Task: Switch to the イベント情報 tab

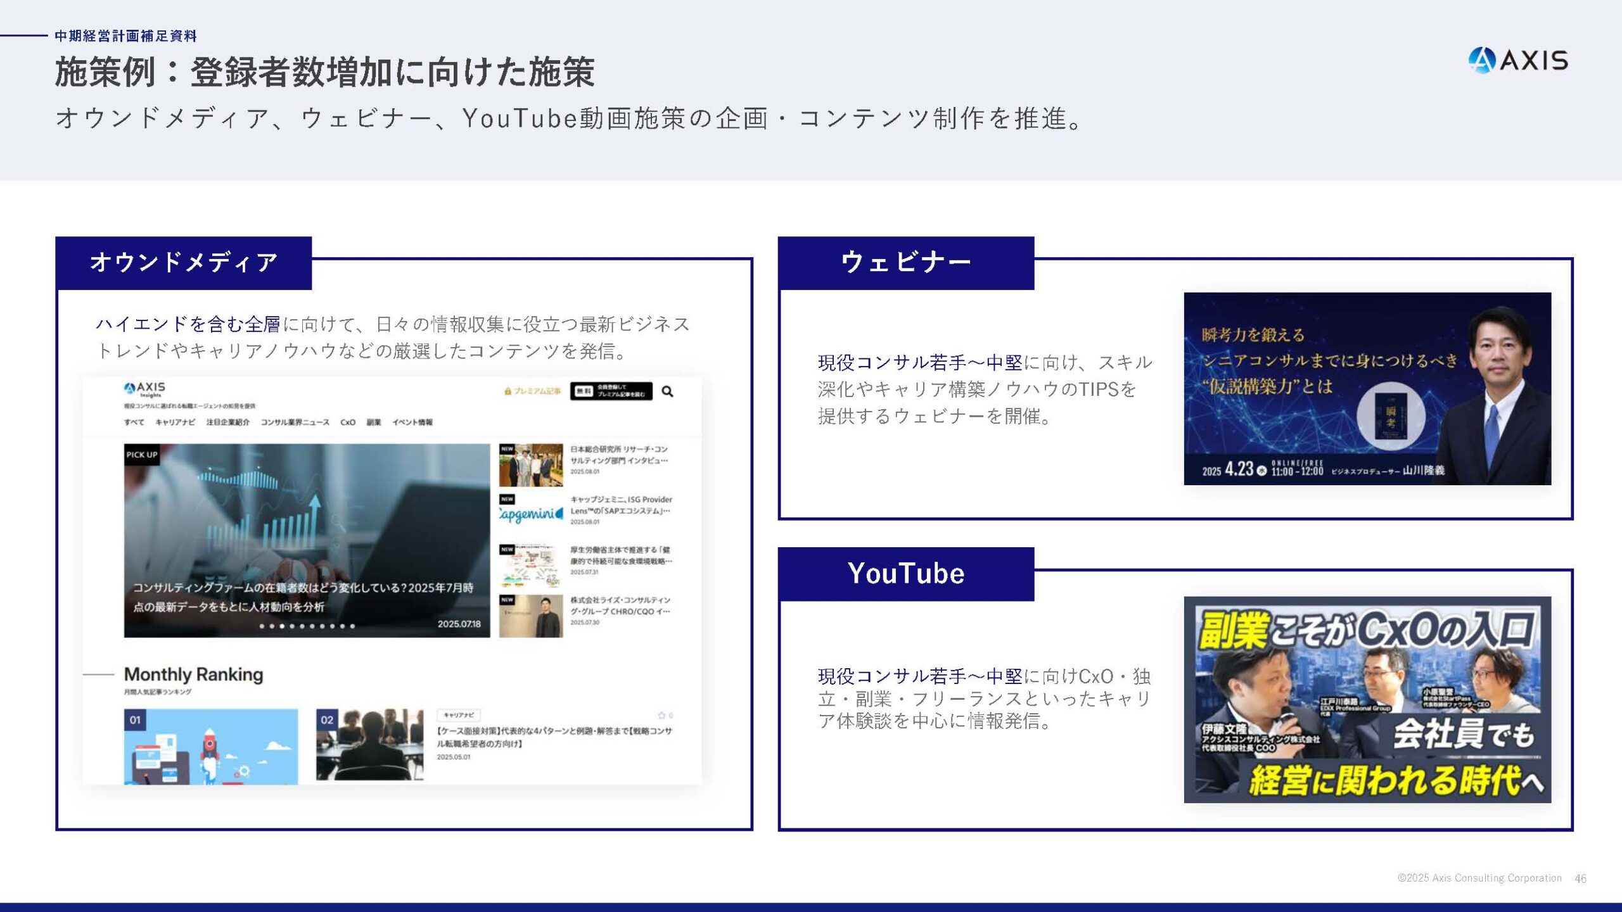Action: (413, 422)
